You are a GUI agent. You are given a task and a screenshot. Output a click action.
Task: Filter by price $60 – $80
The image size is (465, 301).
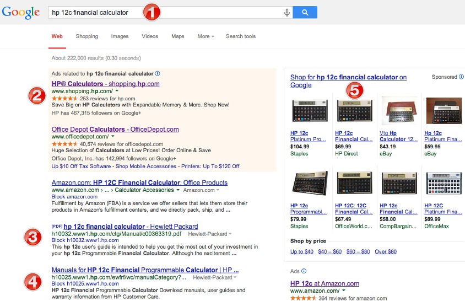[358, 251]
